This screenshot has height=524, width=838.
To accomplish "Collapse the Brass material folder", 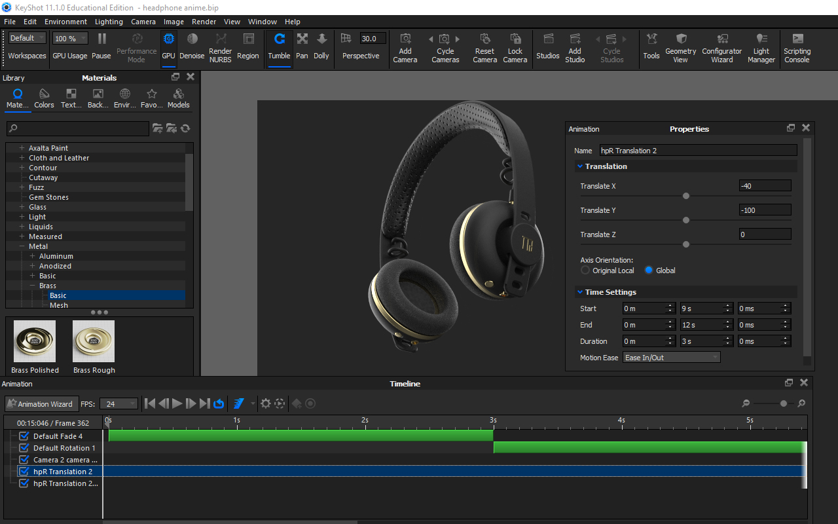I will (x=32, y=286).
